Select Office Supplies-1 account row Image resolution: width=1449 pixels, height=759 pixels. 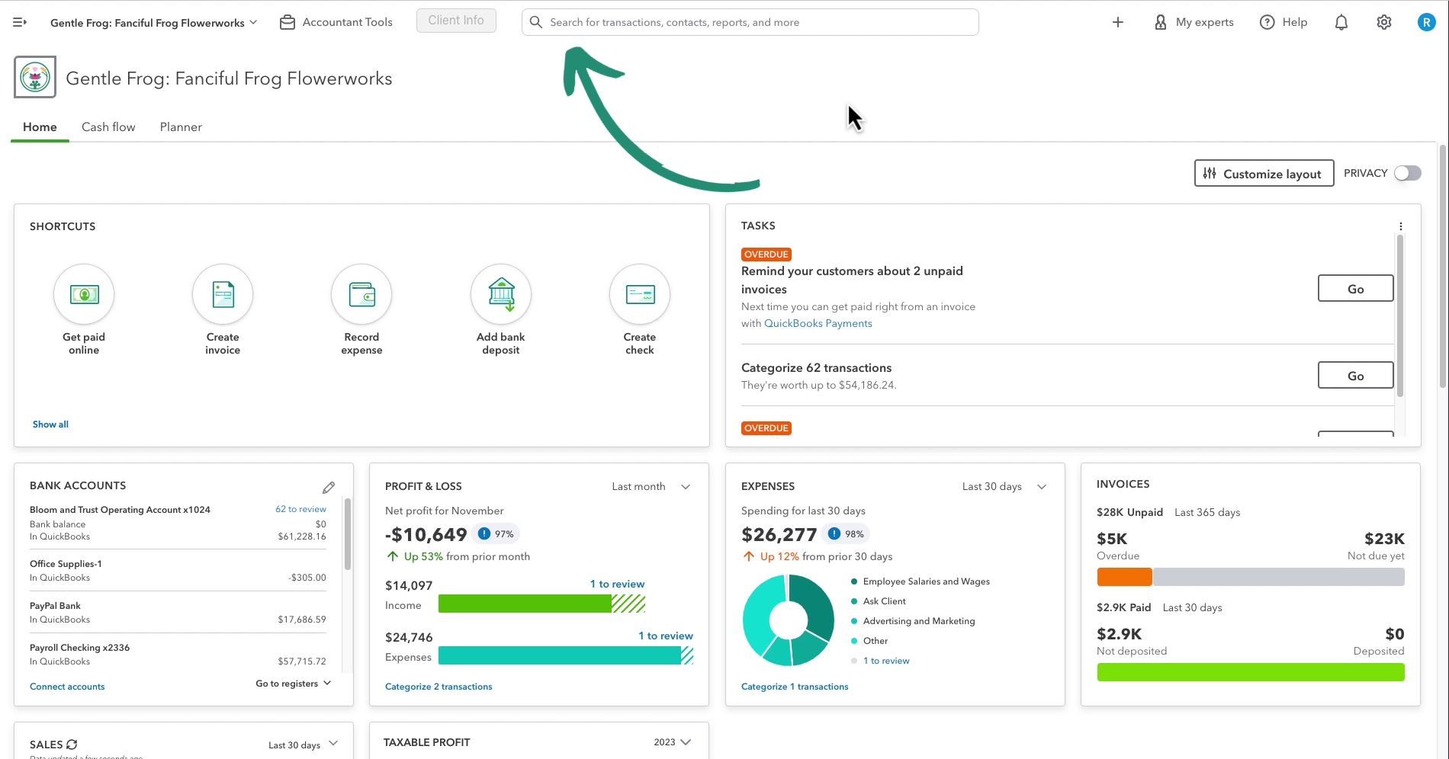(178, 571)
